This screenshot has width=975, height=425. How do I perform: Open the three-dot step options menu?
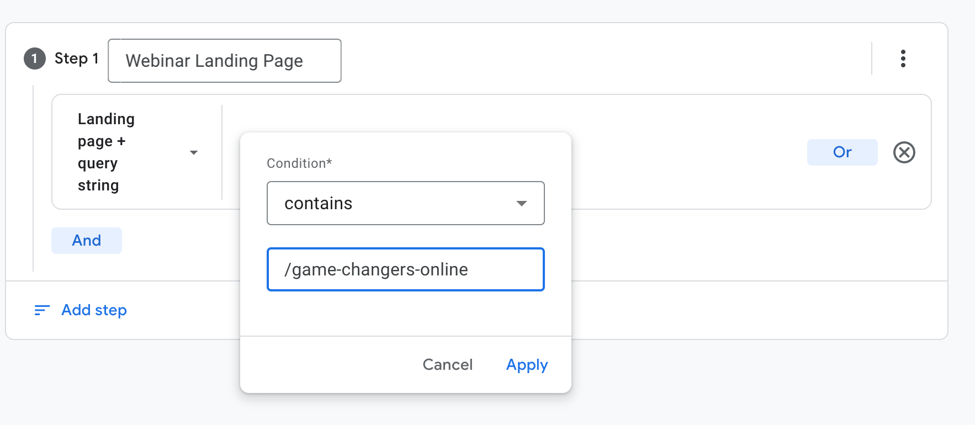click(903, 59)
